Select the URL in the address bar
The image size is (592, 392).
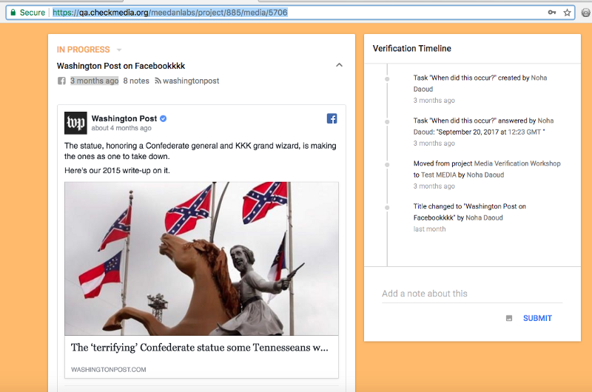pos(170,13)
